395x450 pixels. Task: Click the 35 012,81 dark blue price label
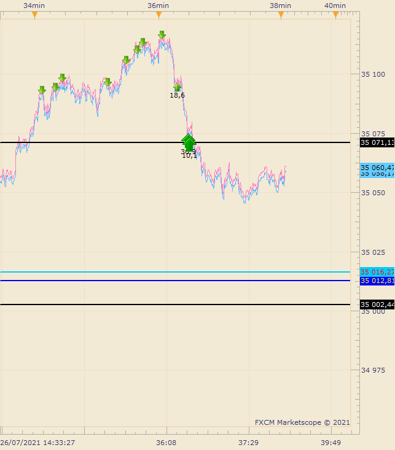pos(377,281)
